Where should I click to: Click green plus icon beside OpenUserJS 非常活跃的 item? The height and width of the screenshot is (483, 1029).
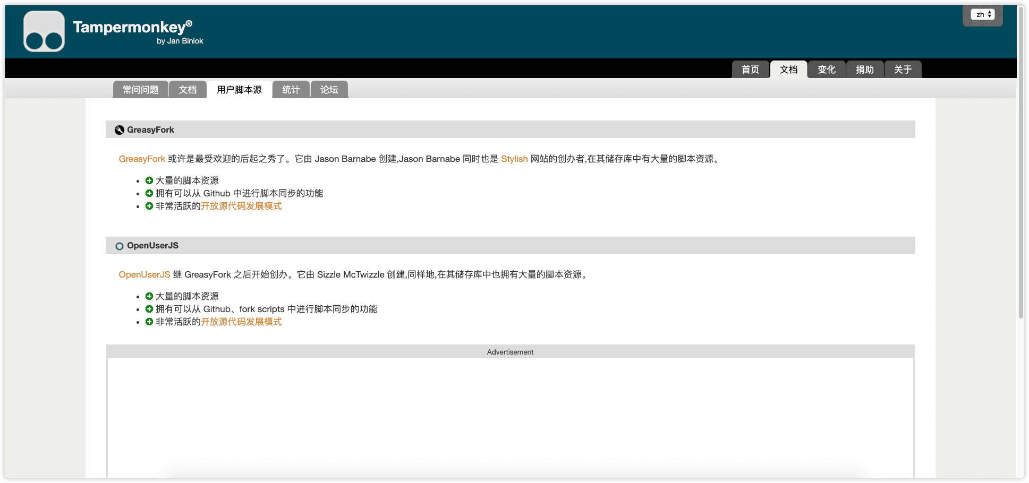click(149, 322)
